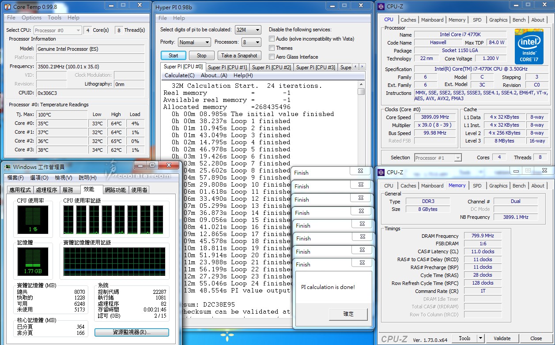Click 確定 in PI calculation dialog
Screen dimensions: 555x345
coord(348,314)
